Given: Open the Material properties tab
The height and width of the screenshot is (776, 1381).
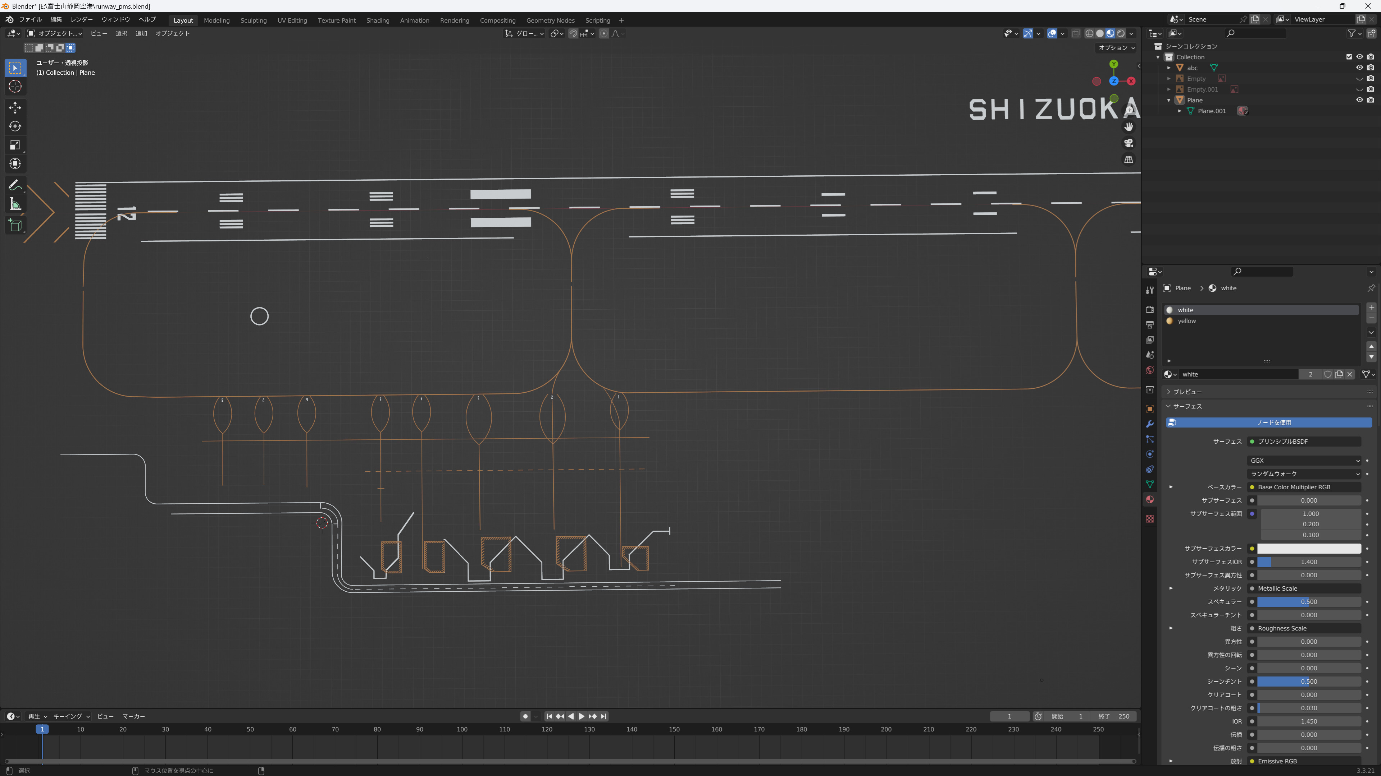Looking at the screenshot, I should (x=1149, y=500).
